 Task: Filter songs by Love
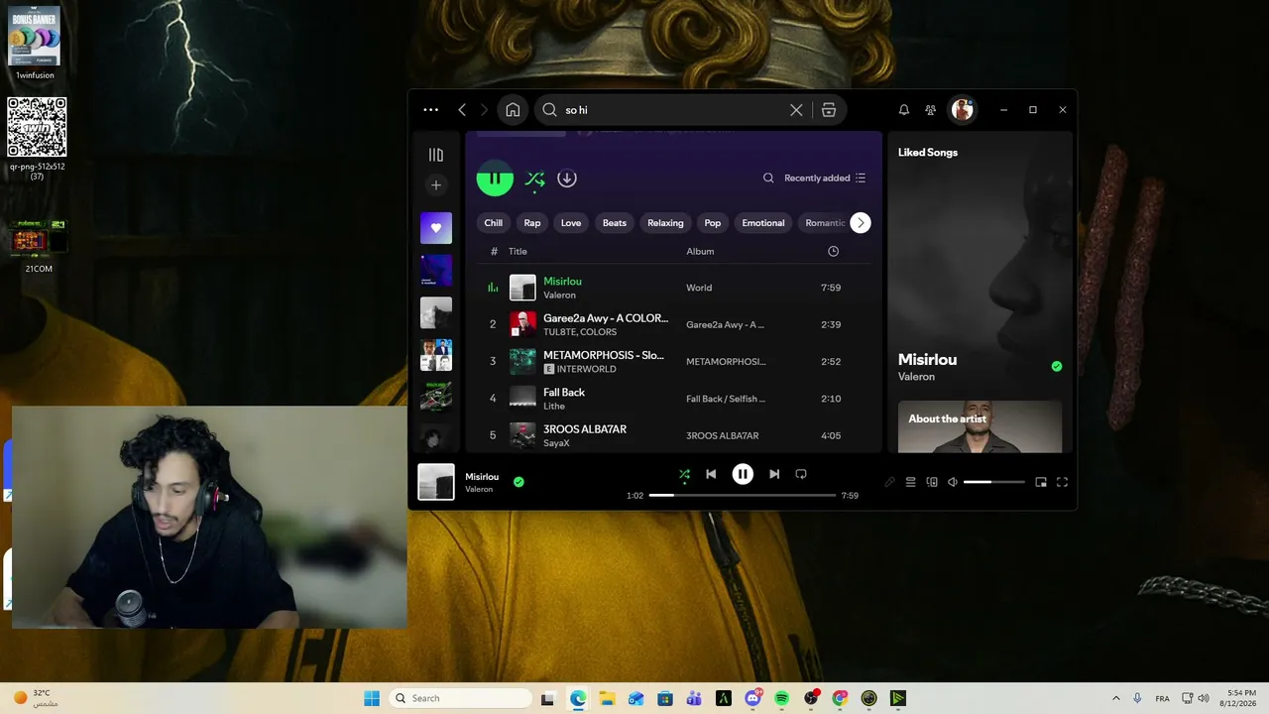571,223
